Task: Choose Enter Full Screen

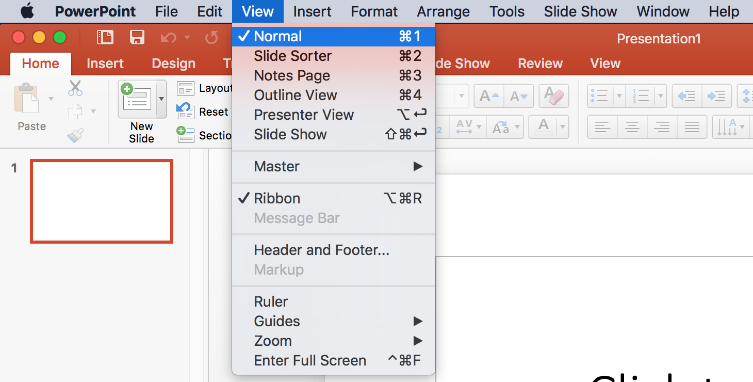Action: [x=334, y=360]
